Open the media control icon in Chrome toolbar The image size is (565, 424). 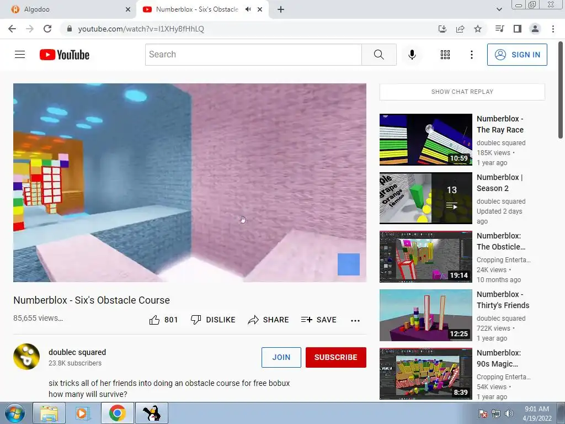click(500, 29)
